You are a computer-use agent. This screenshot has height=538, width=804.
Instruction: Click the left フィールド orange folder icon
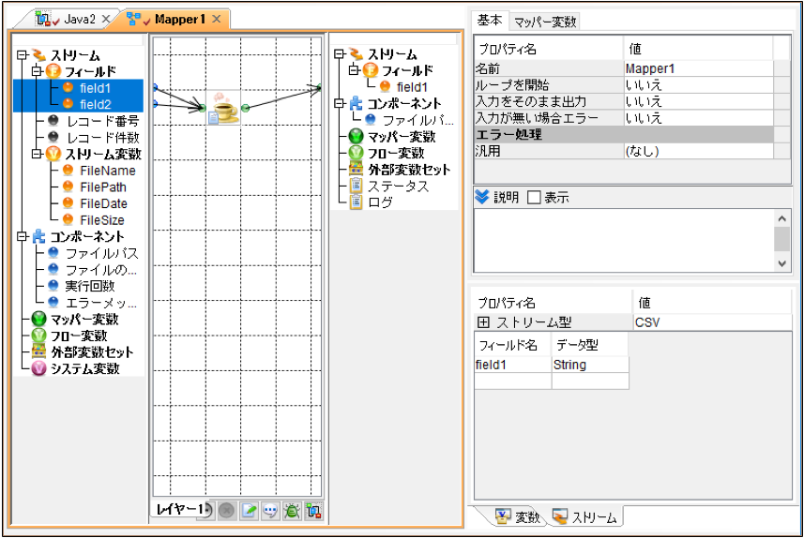pos(53,71)
